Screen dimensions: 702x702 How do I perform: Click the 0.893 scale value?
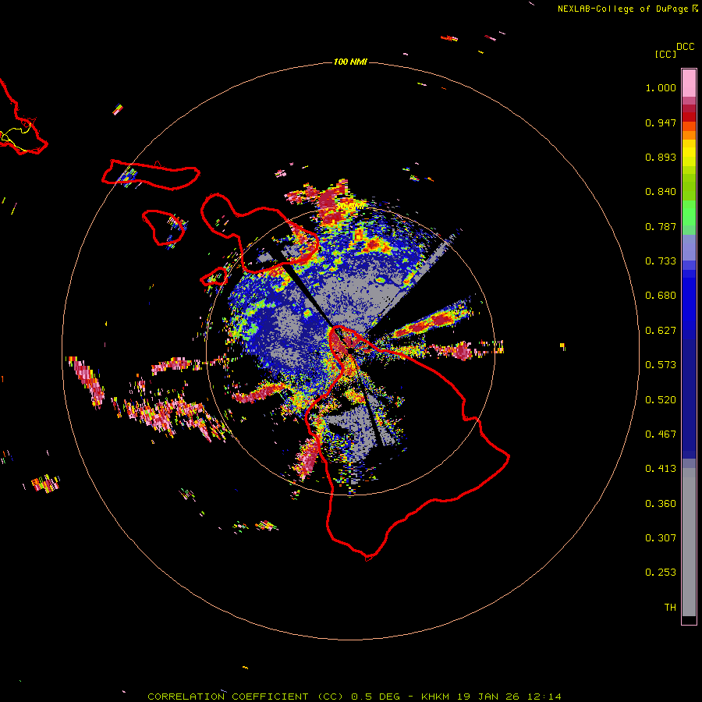point(661,157)
